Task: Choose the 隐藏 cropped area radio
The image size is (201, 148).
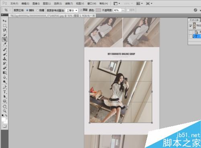Action: click(38, 10)
